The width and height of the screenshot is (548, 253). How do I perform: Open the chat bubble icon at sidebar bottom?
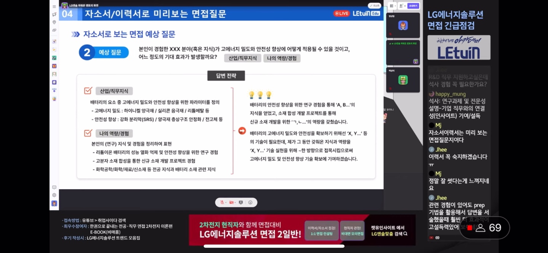[x=54, y=187]
